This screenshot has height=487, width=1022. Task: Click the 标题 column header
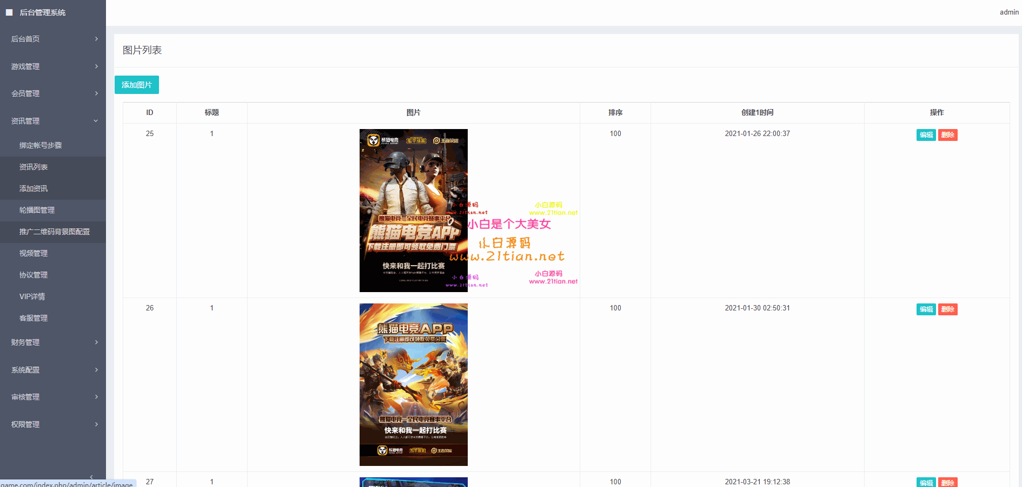tap(212, 112)
